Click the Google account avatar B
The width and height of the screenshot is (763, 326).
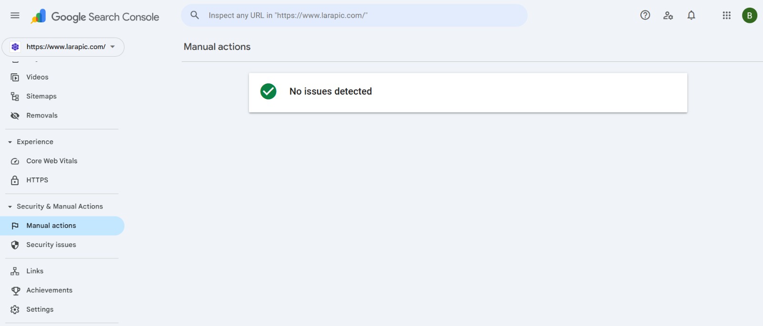[749, 15]
